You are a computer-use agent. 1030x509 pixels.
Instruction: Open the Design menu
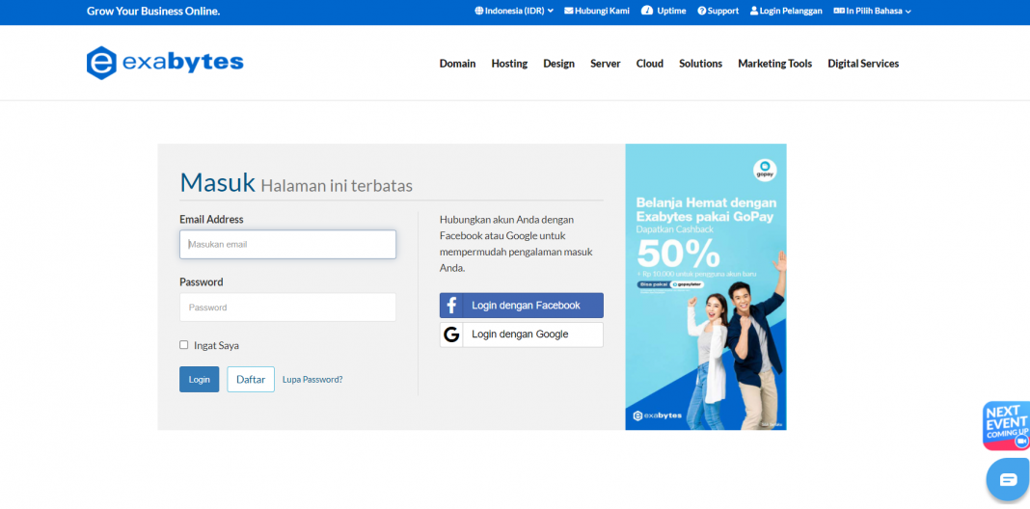pyautogui.click(x=559, y=64)
